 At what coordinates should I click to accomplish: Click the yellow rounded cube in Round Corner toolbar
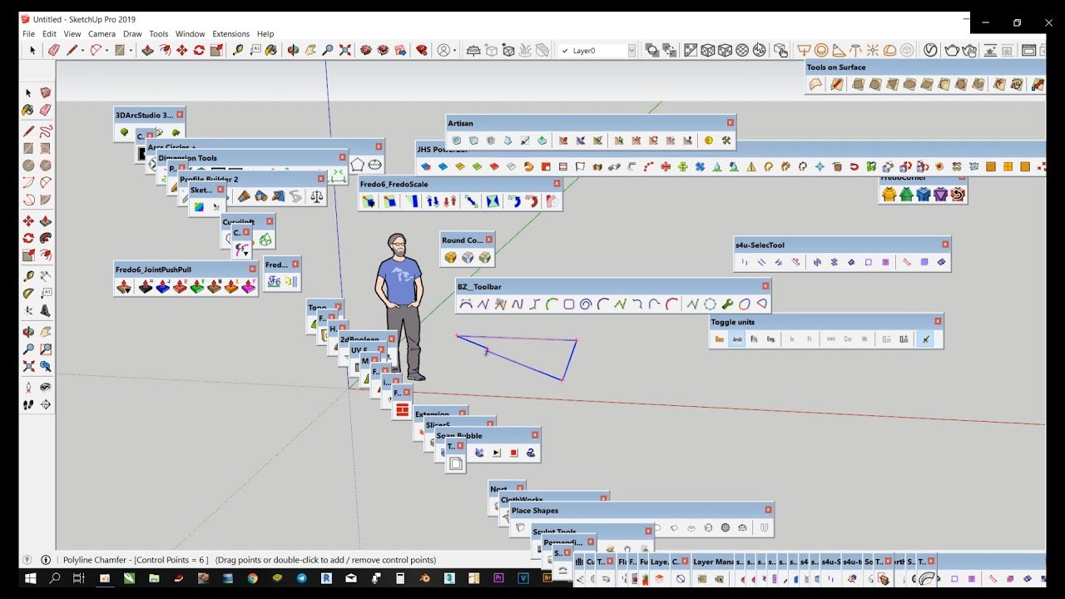(x=450, y=258)
